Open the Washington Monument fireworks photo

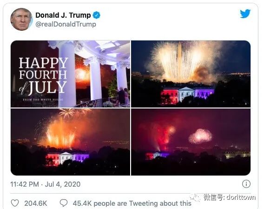click(191, 74)
